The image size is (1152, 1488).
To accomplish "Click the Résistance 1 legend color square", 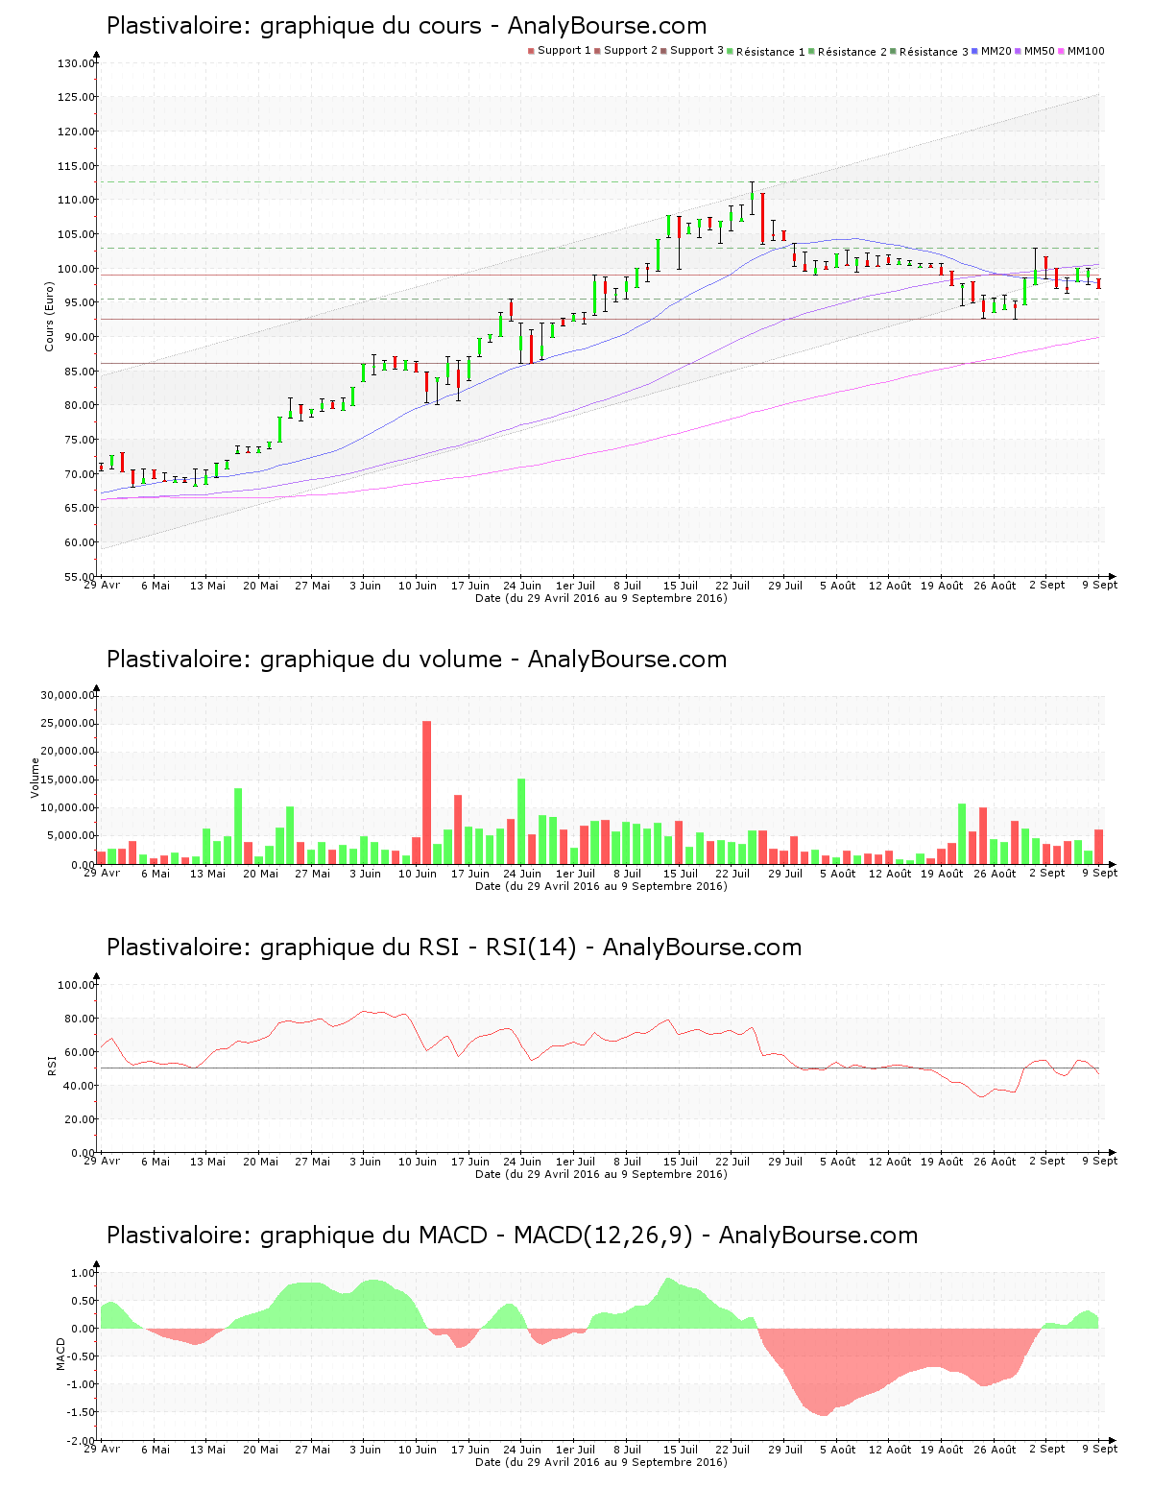I will coord(731,51).
